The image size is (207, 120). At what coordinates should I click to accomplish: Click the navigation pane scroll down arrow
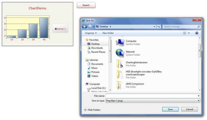click(110, 90)
